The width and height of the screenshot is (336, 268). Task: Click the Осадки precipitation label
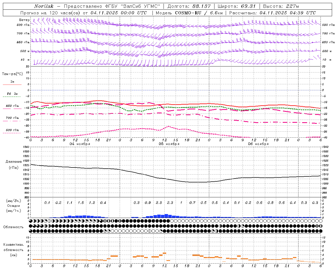14,206
